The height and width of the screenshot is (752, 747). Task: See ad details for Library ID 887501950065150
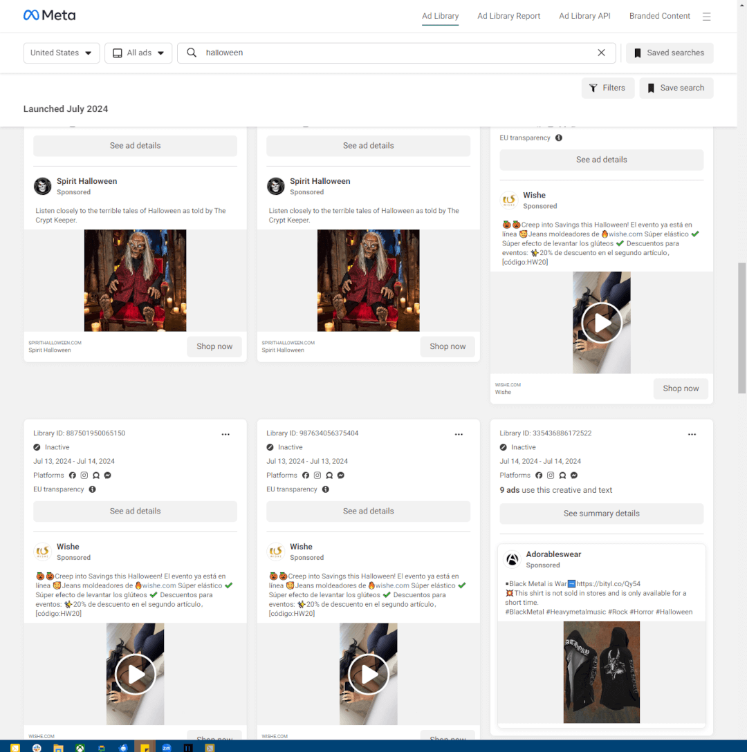pyautogui.click(x=135, y=511)
